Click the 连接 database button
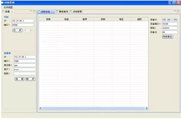The image size is (181, 119). click(20, 79)
